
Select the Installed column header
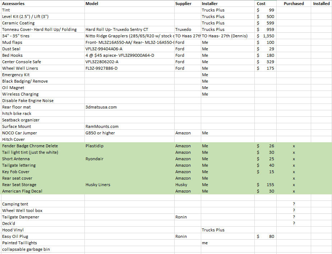click(321, 4)
